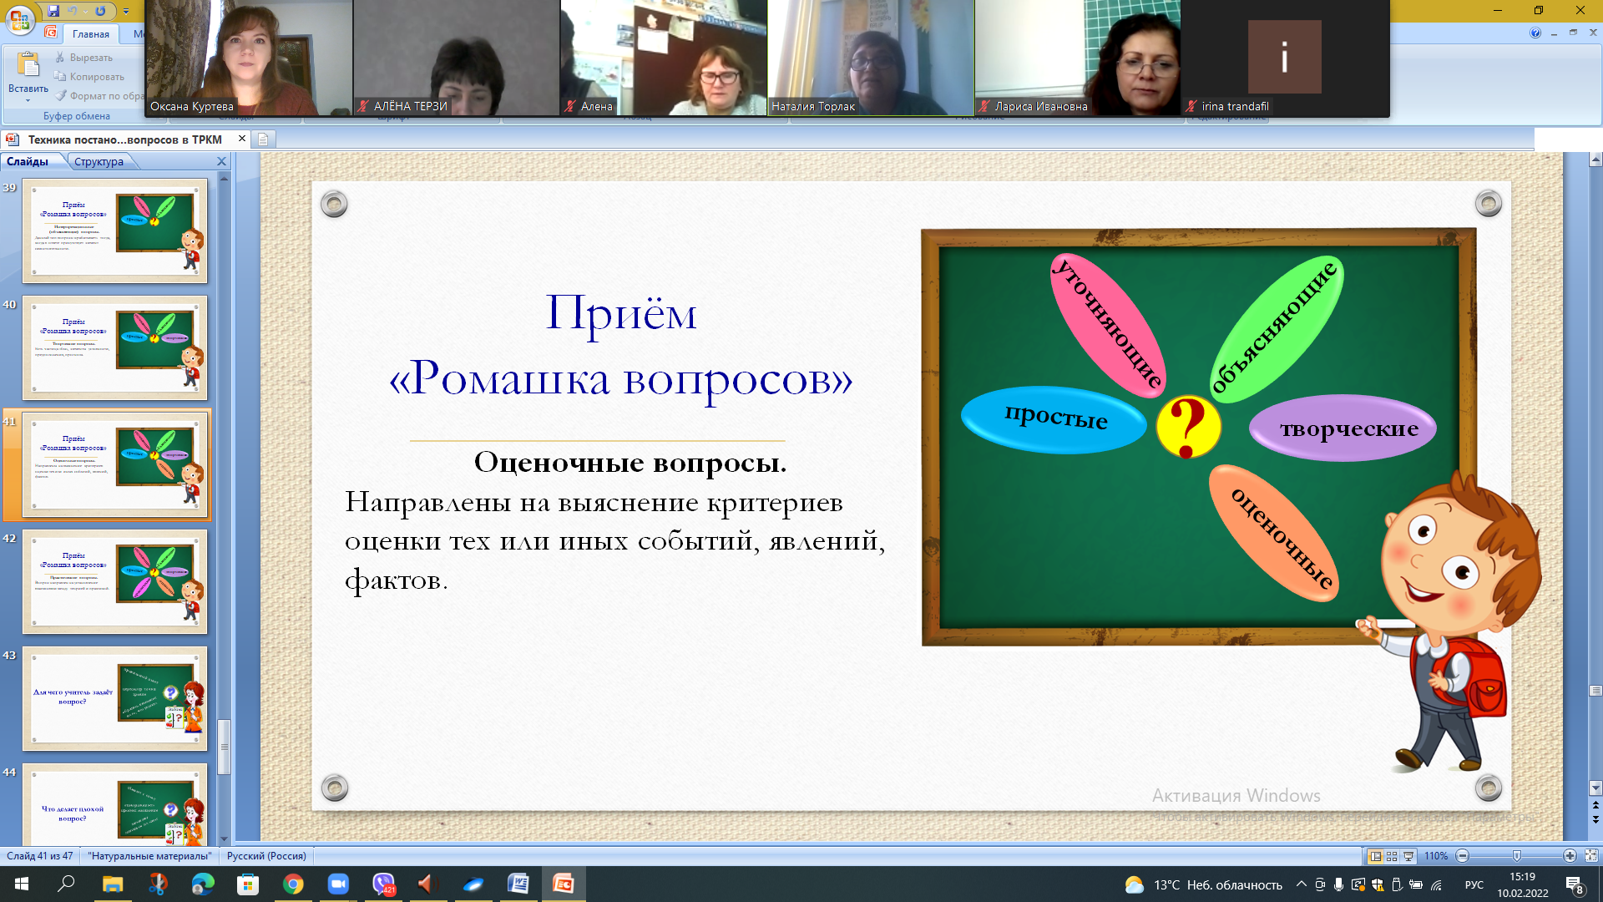1603x902 pixels.
Task: Click the 110% zoom level button
Action: [x=1435, y=856]
